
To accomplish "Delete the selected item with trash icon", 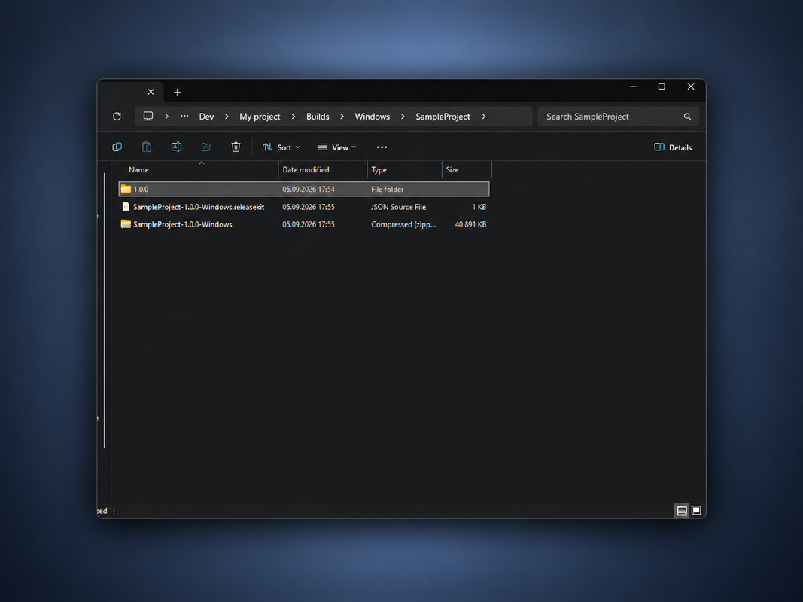I will pyautogui.click(x=236, y=147).
